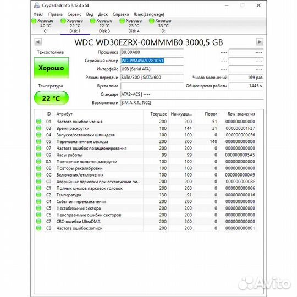Select row Время раскрутки
Viewport: 297px width, 297px height.
146,128
